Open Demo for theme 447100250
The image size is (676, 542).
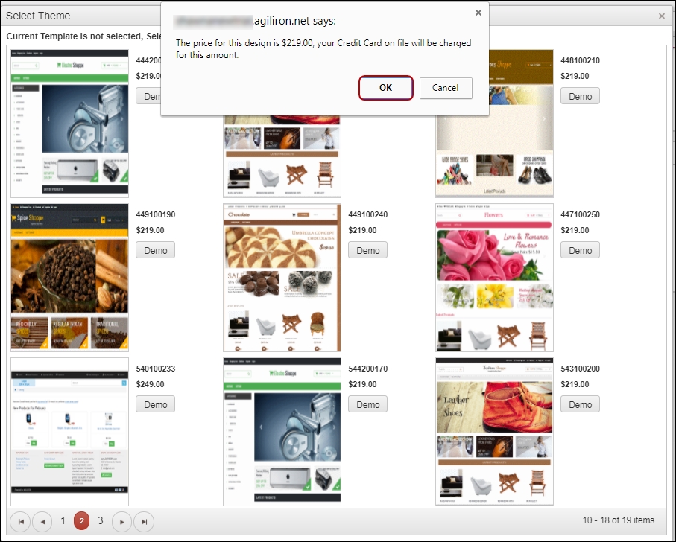[580, 250]
